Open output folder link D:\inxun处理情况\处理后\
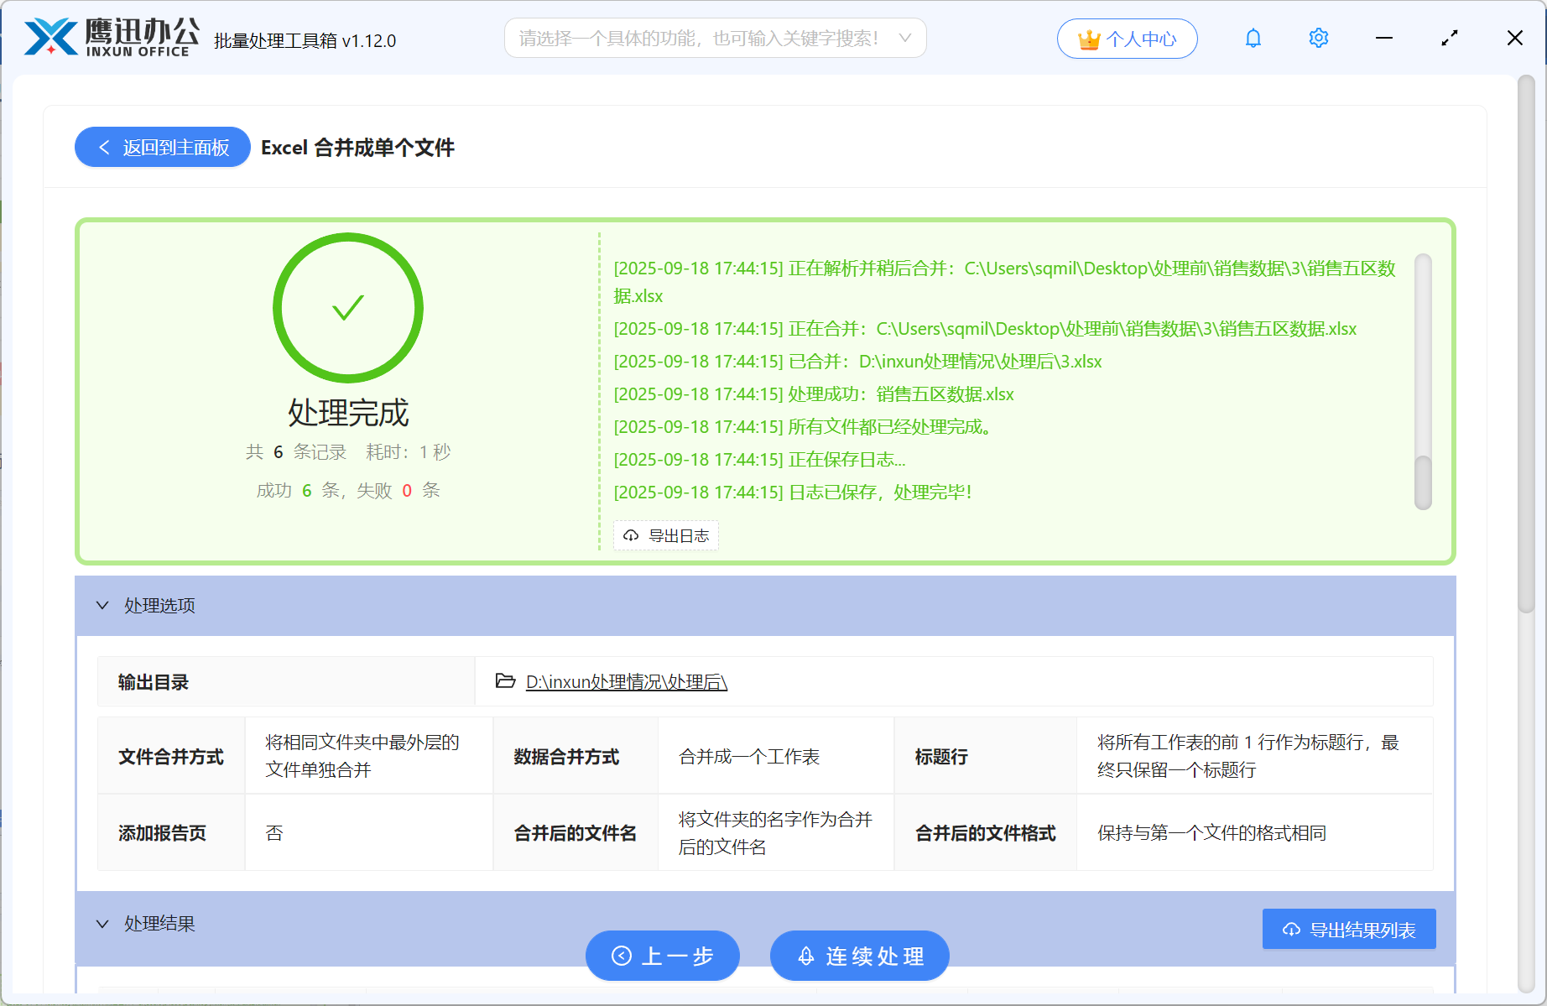The width and height of the screenshot is (1547, 1006). [626, 682]
